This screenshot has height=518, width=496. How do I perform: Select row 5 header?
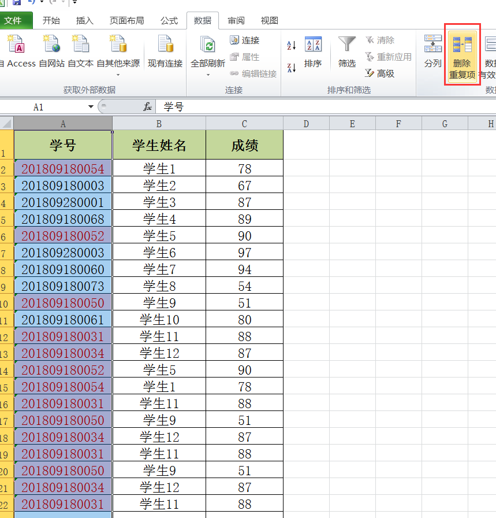point(6,219)
